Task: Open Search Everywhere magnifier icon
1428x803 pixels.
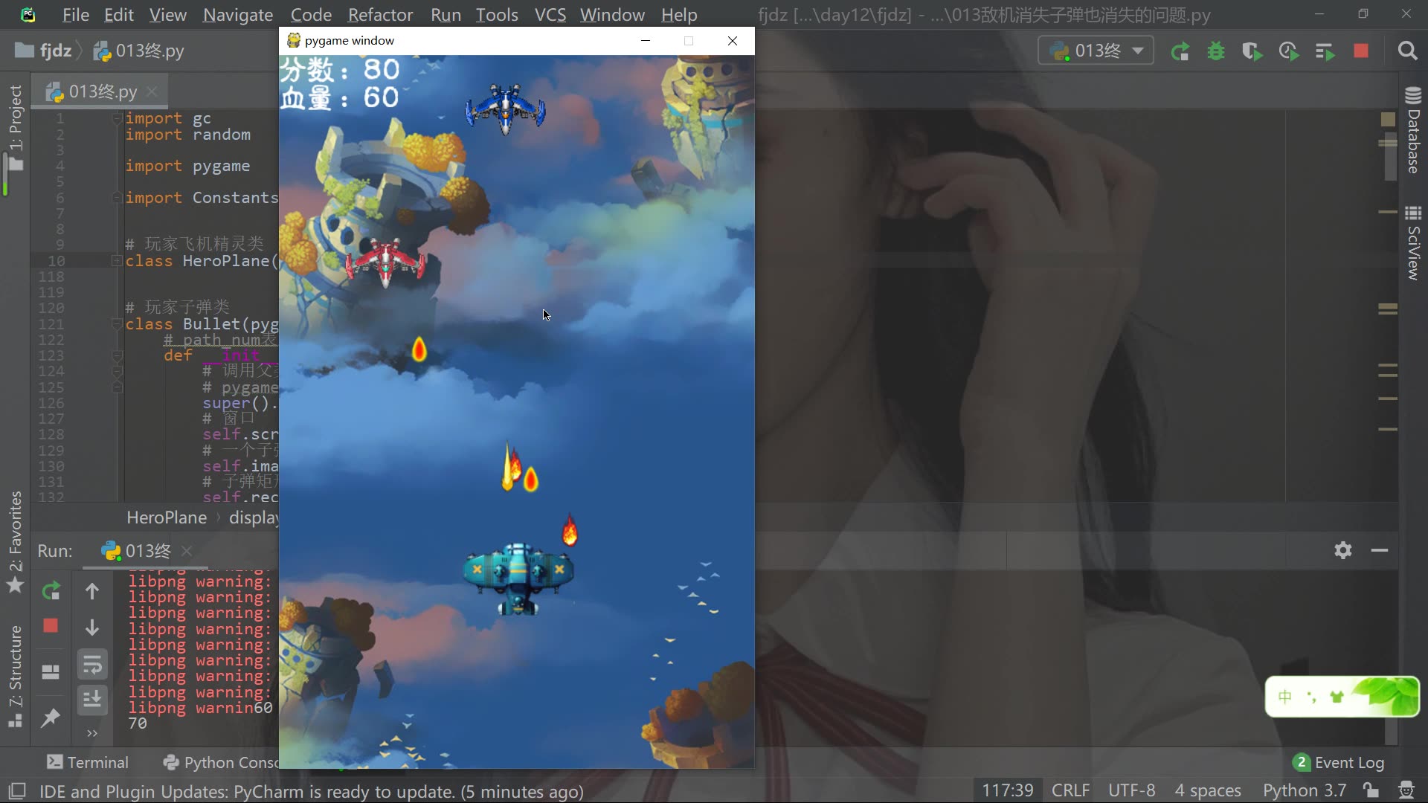Action: point(1407,51)
